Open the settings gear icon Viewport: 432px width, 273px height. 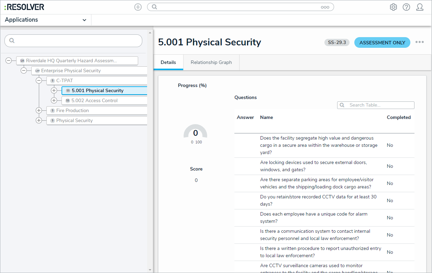[x=393, y=7]
